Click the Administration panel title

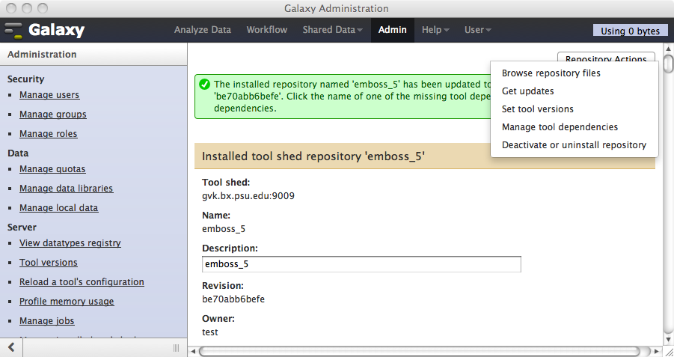coord(42,54)
